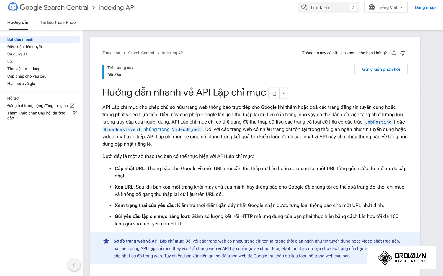Click the Xem trạng thái của yêu cầu text
Image resolution: width=443 pixels, height=276 pixels.
(145, 205)
